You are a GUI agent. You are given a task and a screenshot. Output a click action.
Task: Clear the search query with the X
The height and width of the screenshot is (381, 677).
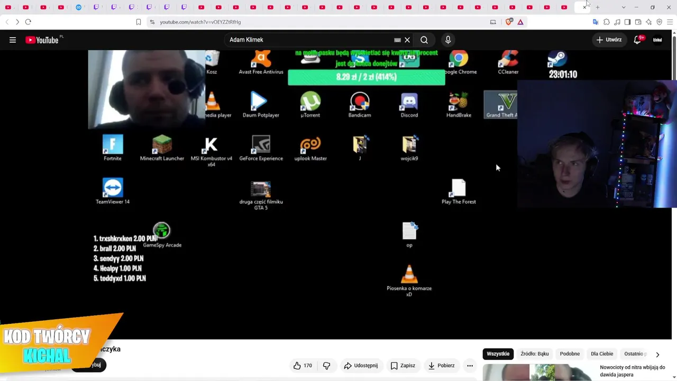coord(407,40)
